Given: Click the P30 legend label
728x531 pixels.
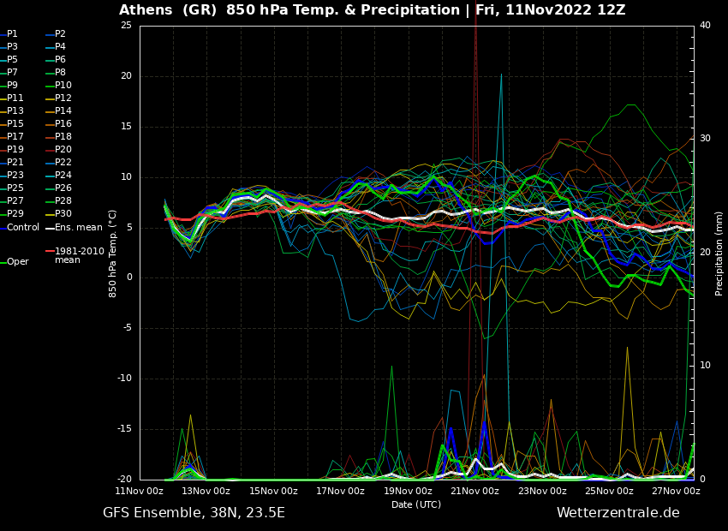Looking at the screenshot, I should click(63, 214).
